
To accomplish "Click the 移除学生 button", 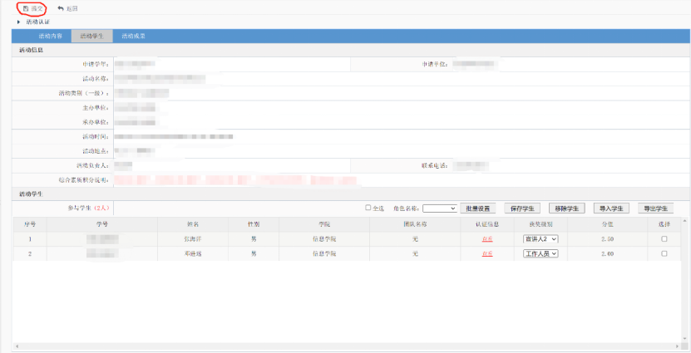I will point(567,208).
